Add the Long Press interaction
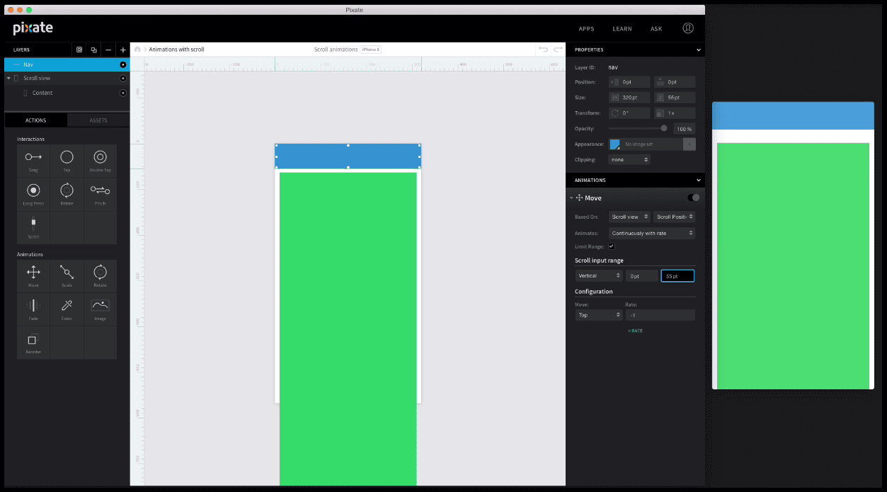The height and width of the screenshot is (492, 887). [x=33, y=193]
